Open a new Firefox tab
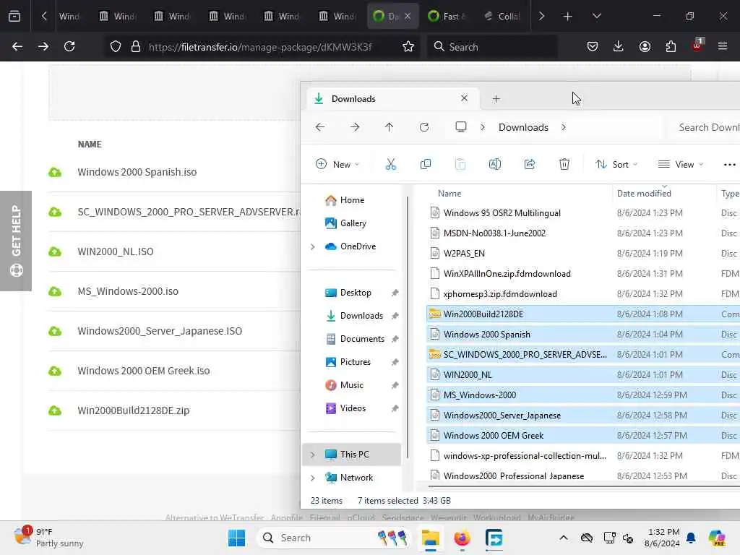 [x=567, y=16]
